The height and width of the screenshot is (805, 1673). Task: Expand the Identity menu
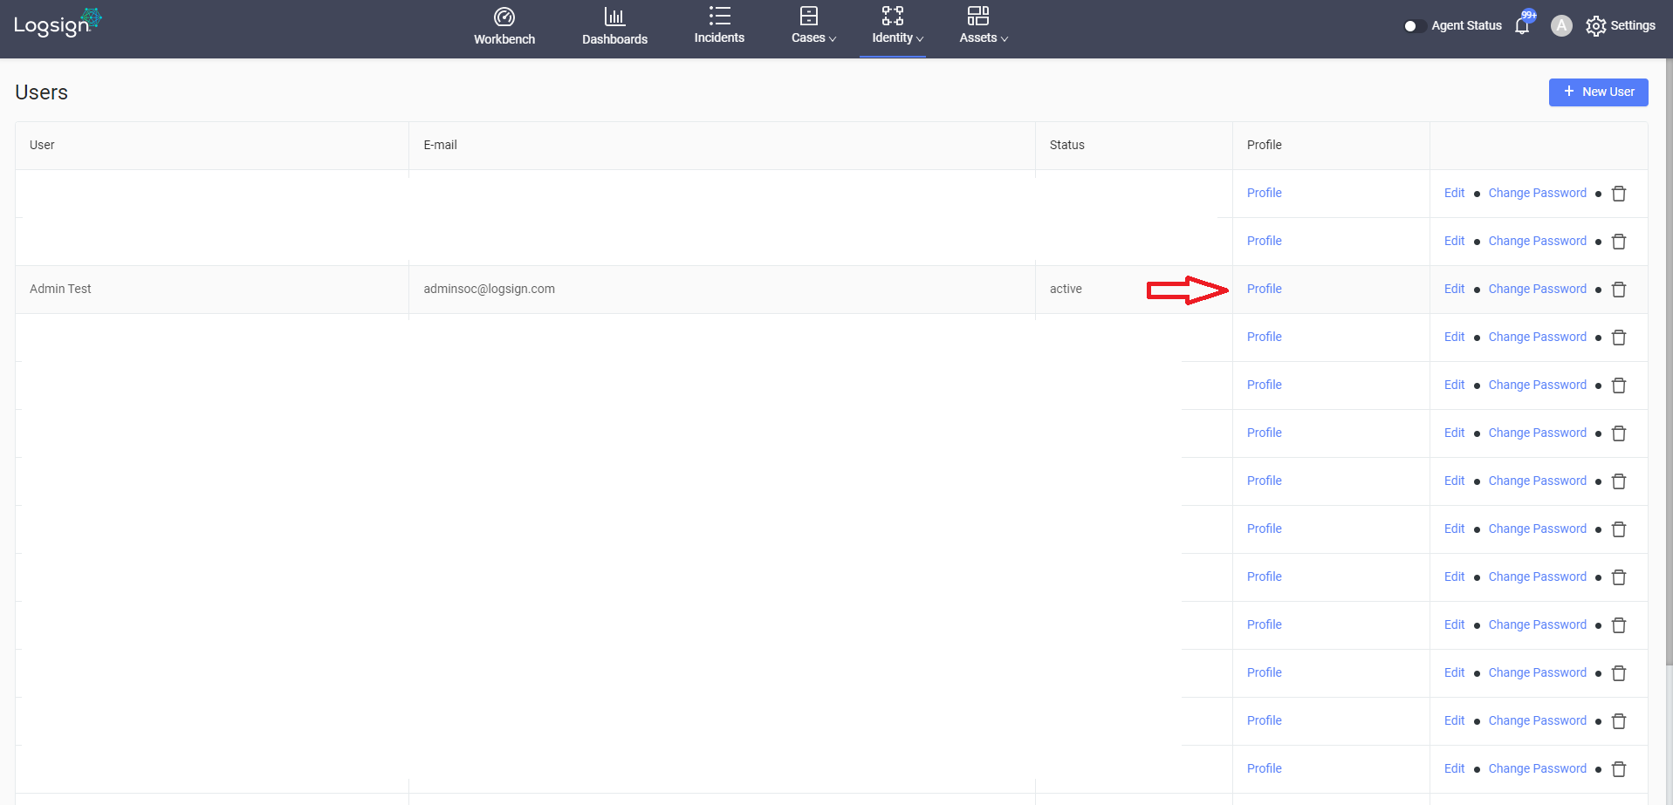coord(896,26)
